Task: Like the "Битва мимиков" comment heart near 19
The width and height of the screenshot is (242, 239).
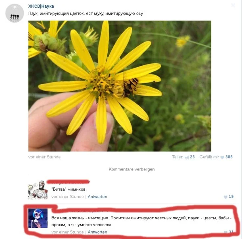Action: click(225, 197)
